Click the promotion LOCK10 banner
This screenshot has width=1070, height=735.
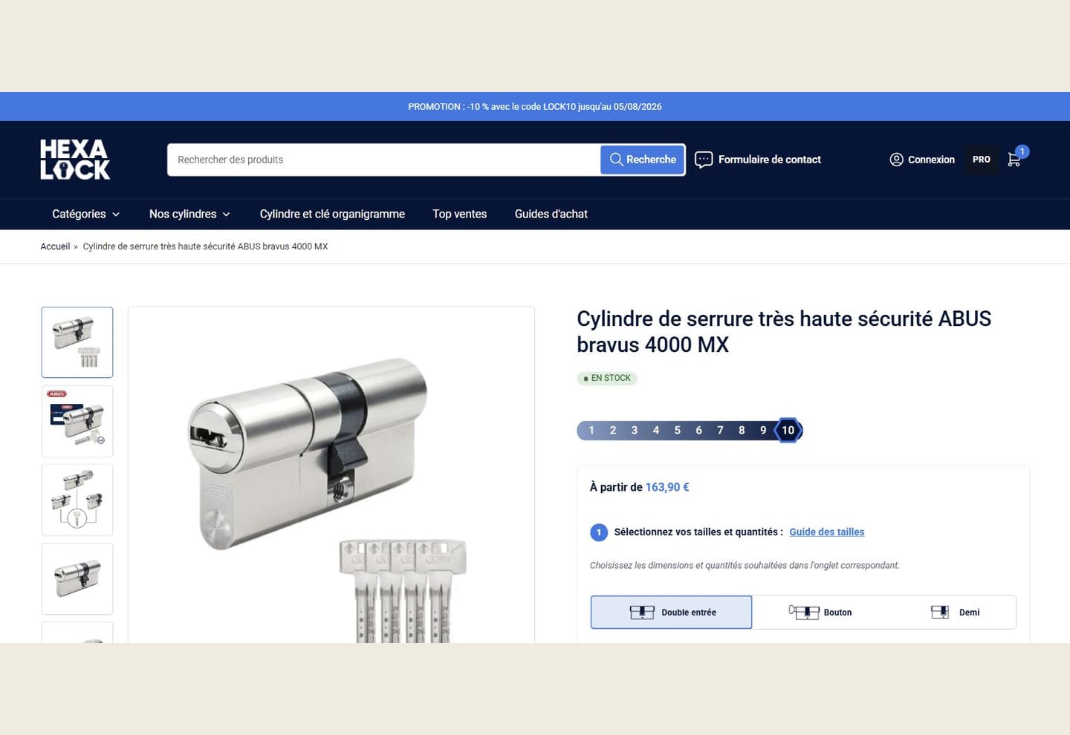coord(535,107)
